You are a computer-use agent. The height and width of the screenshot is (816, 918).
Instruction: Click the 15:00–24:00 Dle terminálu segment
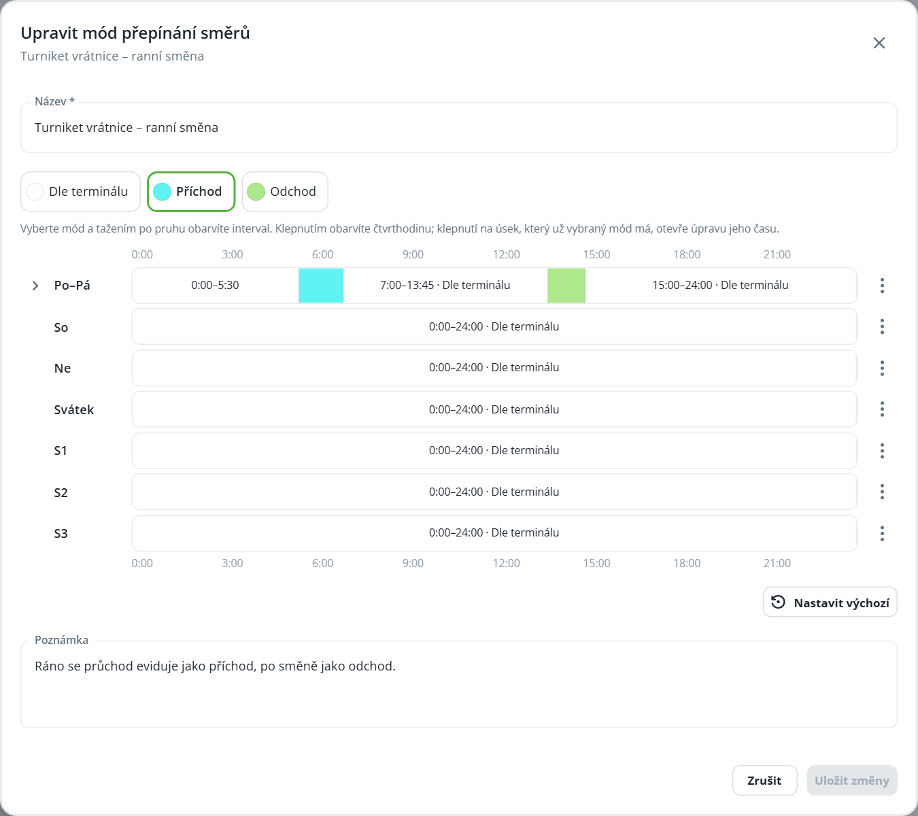[x=721, y=286]
